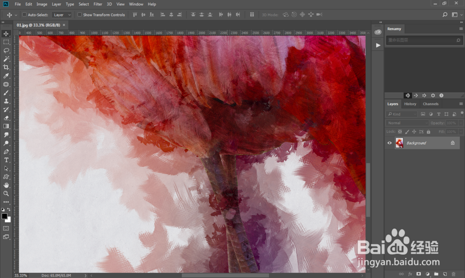Open the Creative Cloud Libraries panel icon
This screenshot has height=278, width=465.
point(378,32)
